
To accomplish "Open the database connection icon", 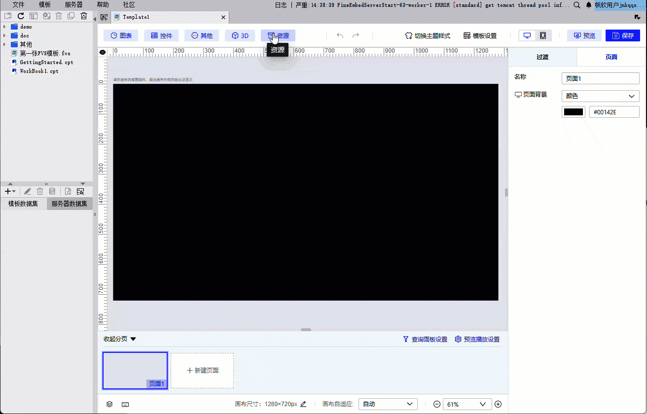I will [52, 191].
